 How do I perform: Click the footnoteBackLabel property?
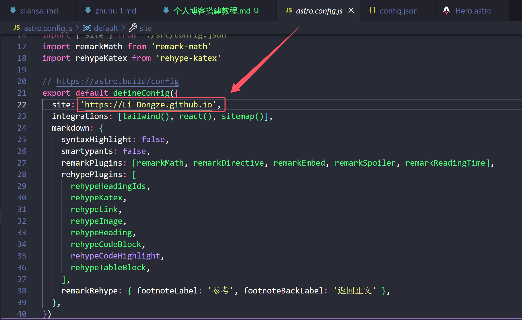(283, 291)
